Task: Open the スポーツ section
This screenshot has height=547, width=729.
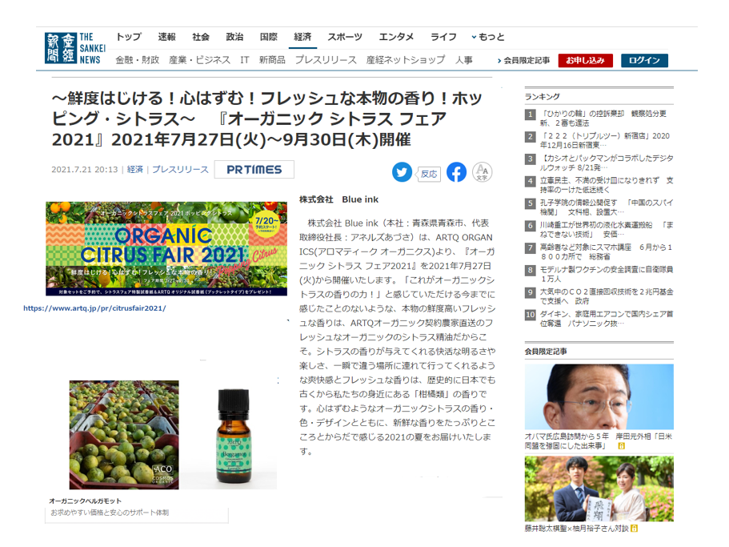Action: 345,37
